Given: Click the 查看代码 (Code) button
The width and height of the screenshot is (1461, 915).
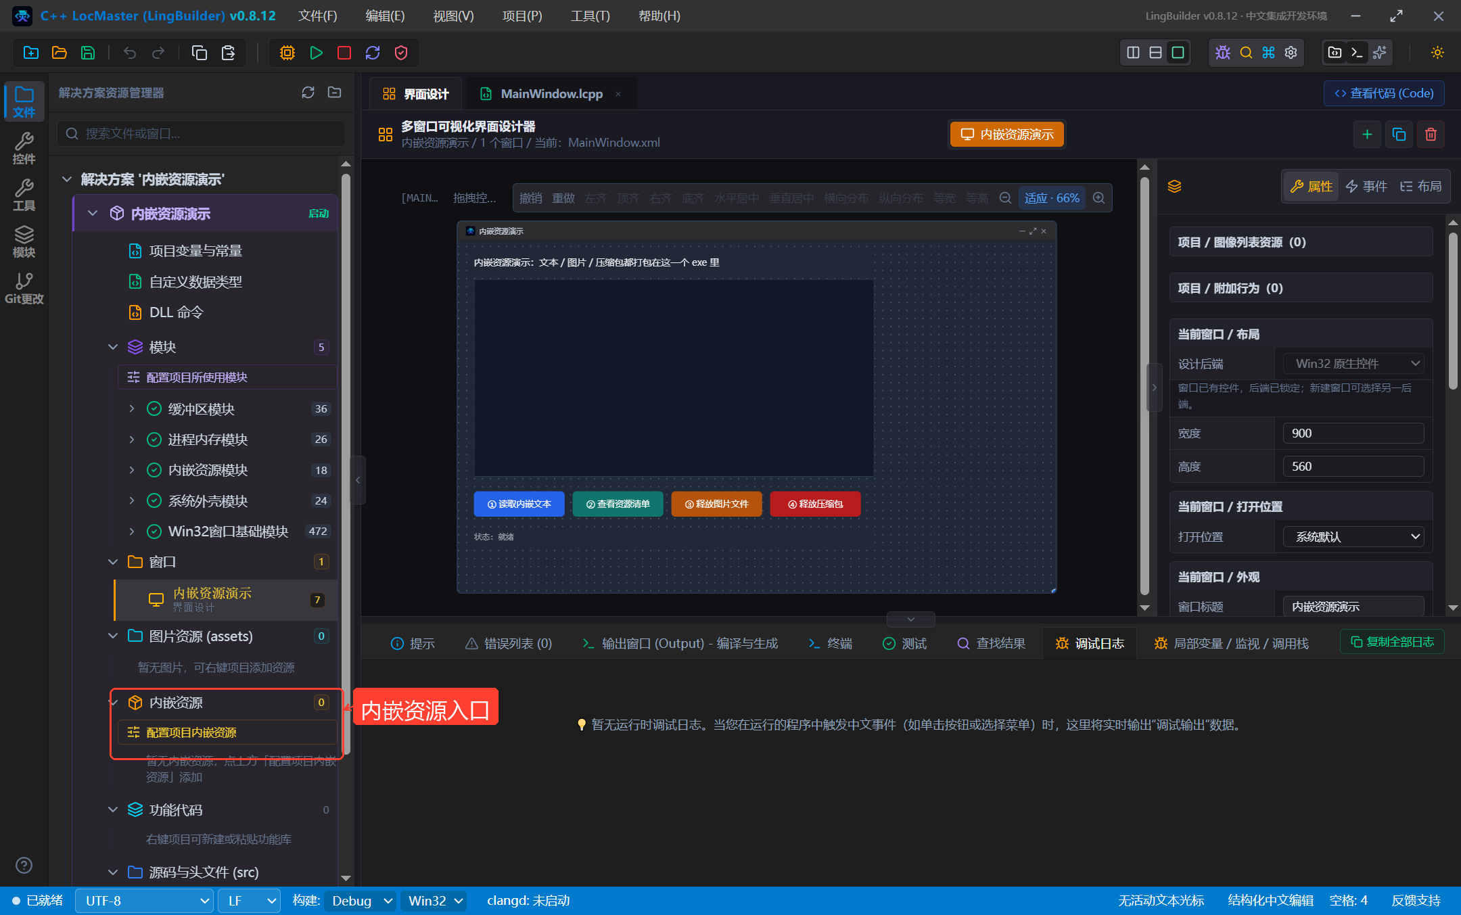Looking at the screenshot, I should pos(1384,93).
